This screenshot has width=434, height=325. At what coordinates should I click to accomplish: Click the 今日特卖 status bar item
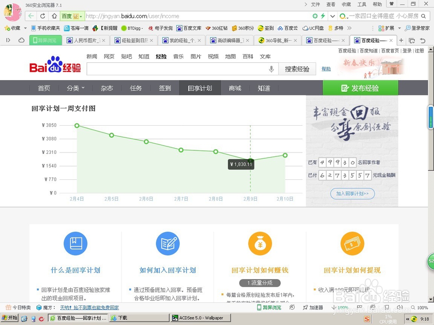pos(18,308)
